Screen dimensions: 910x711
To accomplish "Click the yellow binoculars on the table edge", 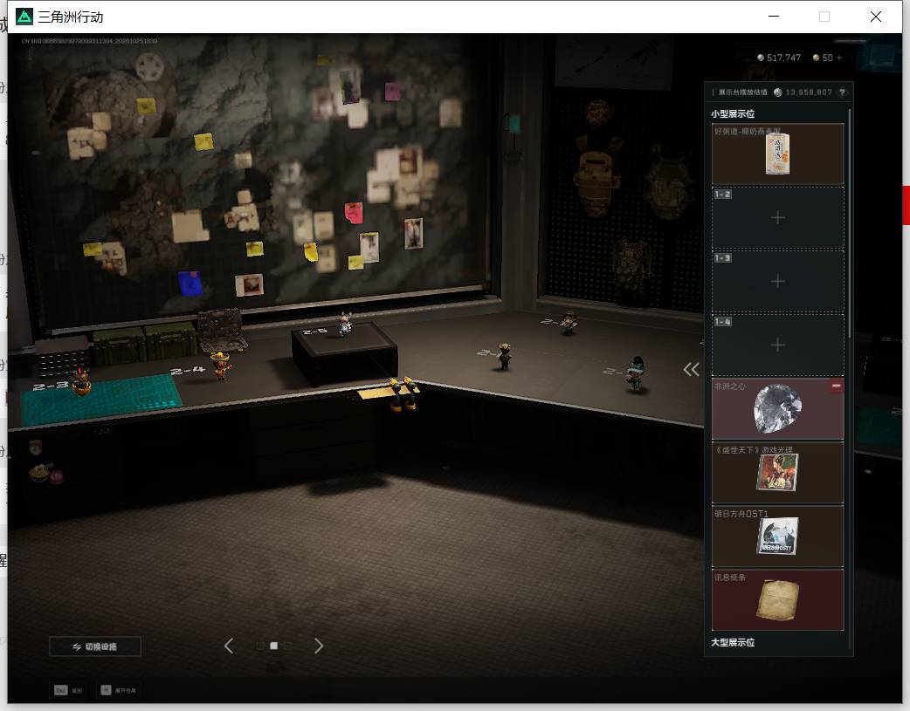I will point(403,393).
